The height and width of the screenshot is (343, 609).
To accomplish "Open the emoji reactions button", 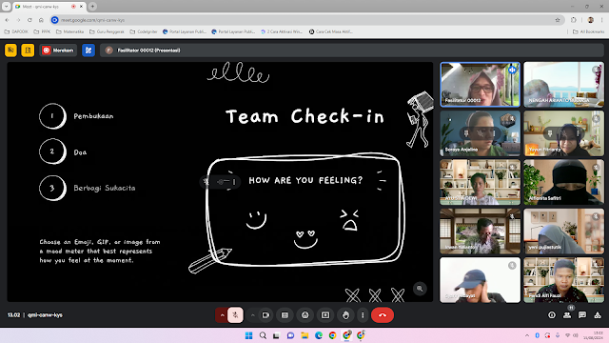I will pyautogui.click(x=304, y=315).
